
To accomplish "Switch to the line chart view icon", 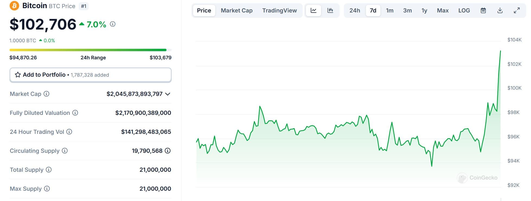I will point(314,11).
